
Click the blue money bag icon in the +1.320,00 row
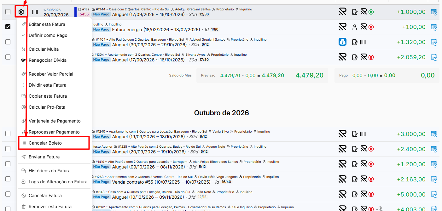coord(343,42)
